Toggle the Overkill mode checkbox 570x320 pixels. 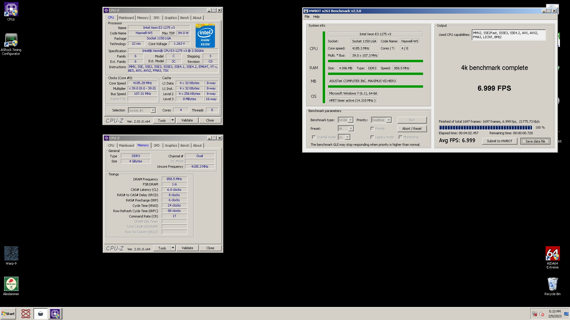click(314, 137)
